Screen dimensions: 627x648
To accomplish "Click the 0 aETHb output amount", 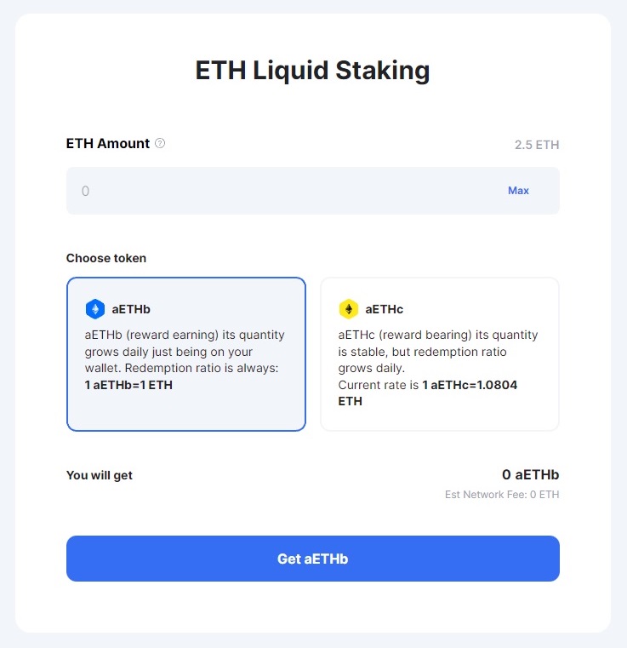I will pos(530,475).
